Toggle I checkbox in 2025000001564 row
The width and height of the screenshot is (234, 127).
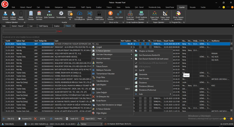(x=140, y=98)
